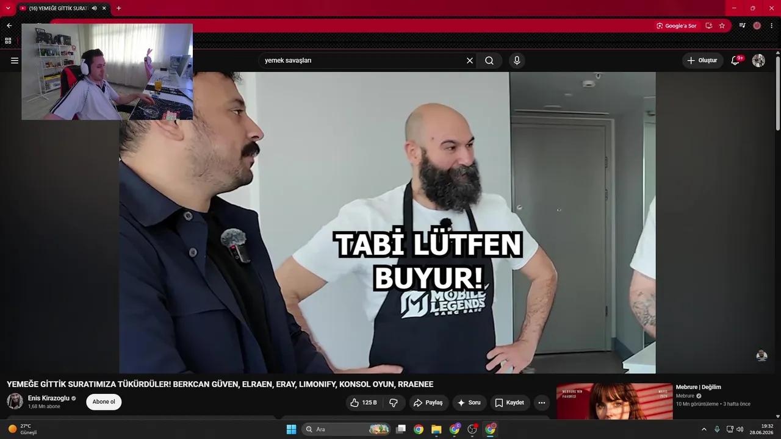Open Chrome media controls icon
781x439 pixels.
[x=742, y=26]
